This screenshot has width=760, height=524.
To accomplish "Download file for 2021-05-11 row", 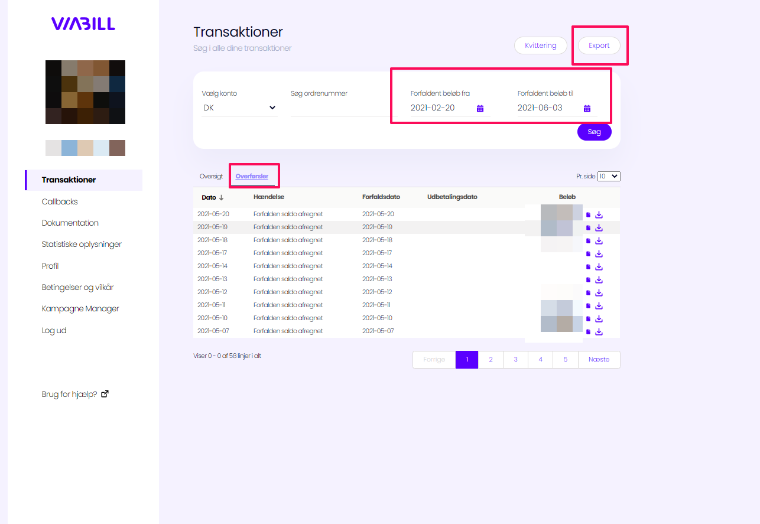I will [599, 305].
